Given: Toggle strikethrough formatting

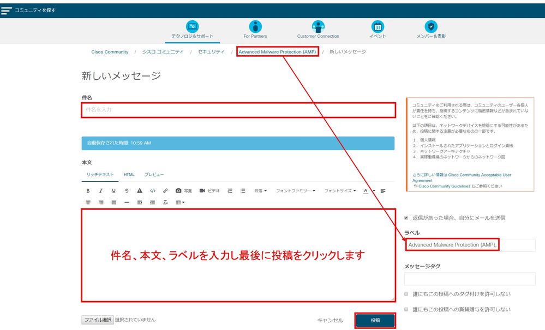Looking at the screenshot, I should [127, 191].
